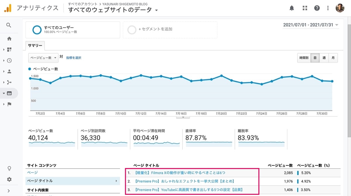Open the view selector dropdown in the header

[x=156, y=10]
